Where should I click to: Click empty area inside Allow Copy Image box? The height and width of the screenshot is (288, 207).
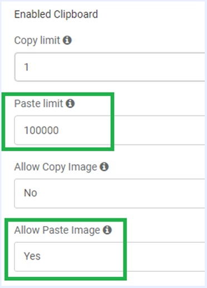click(x=121, y=193)
